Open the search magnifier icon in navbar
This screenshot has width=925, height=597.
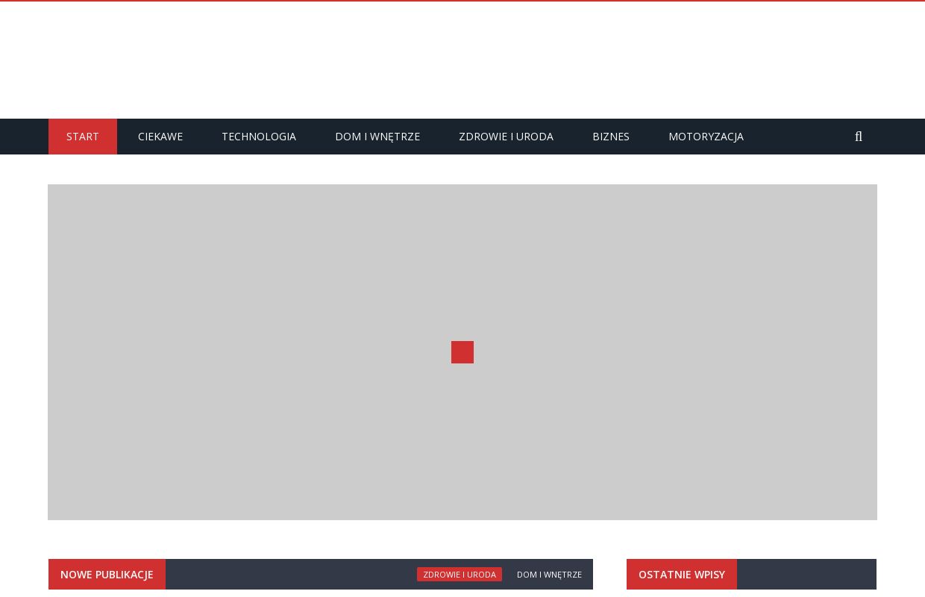859,137
